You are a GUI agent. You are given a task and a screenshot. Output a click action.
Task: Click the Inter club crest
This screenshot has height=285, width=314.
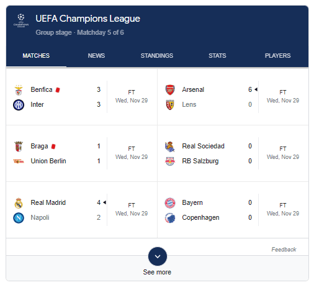coord(19,105)
